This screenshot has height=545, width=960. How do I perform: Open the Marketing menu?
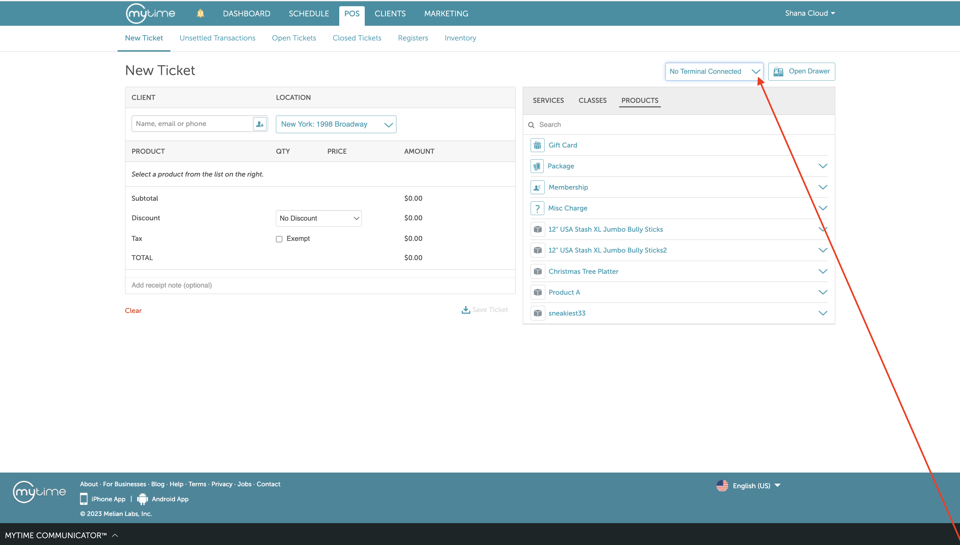tap(446, 13)
